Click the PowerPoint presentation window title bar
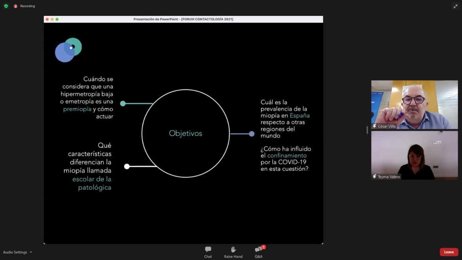This screenshot has width=462, height=260. click(183, 19)
